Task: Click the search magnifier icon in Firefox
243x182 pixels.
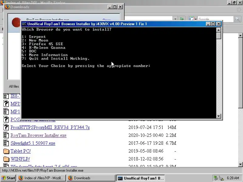Action: (x=237, y=19)
